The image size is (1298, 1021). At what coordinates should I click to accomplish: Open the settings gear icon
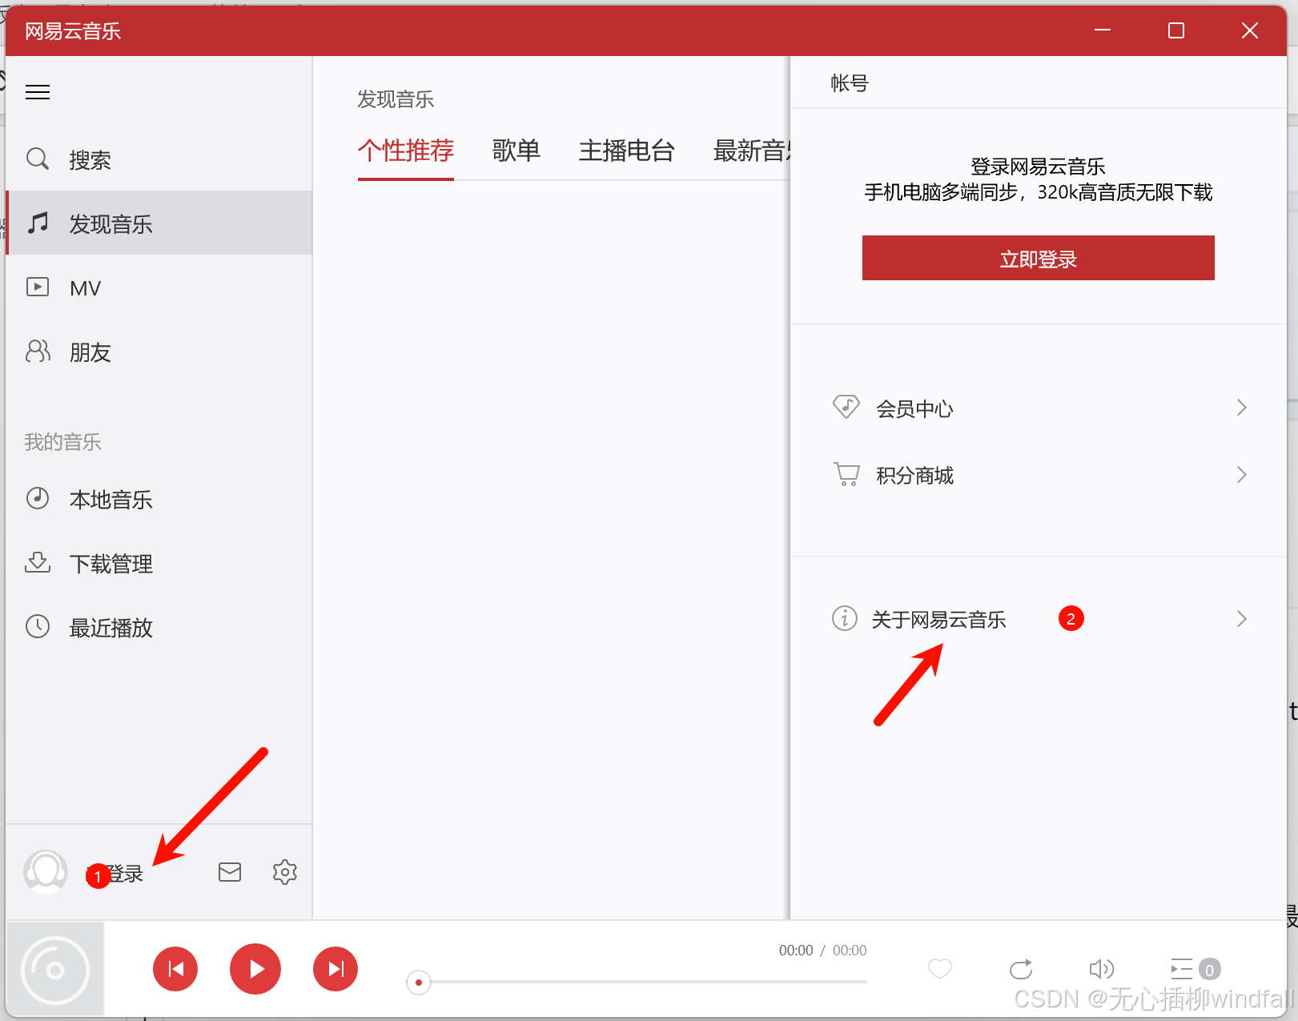[x=285, y=872]
